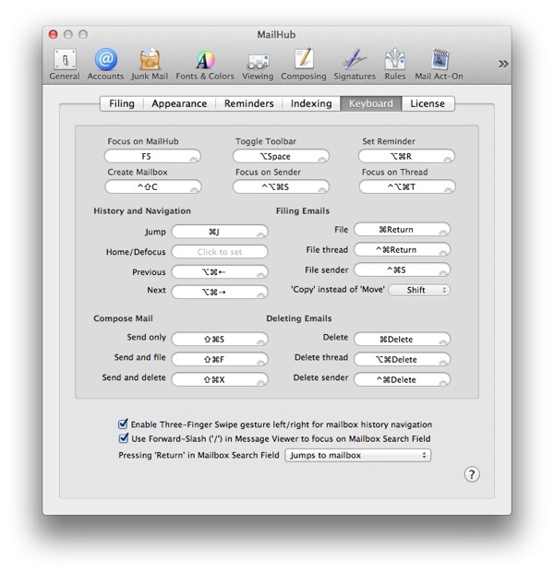Viewport: 554px width, 574px height.
Task: Click the Focus on Thread shortcut field
Action: point(407,186)
